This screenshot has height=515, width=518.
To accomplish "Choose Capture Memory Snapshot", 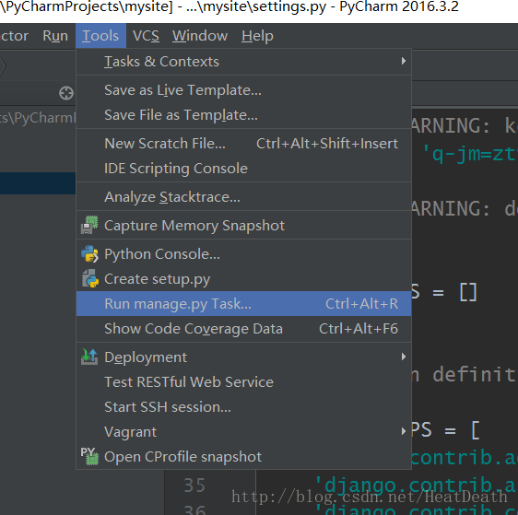I will (x=243, y=226).
